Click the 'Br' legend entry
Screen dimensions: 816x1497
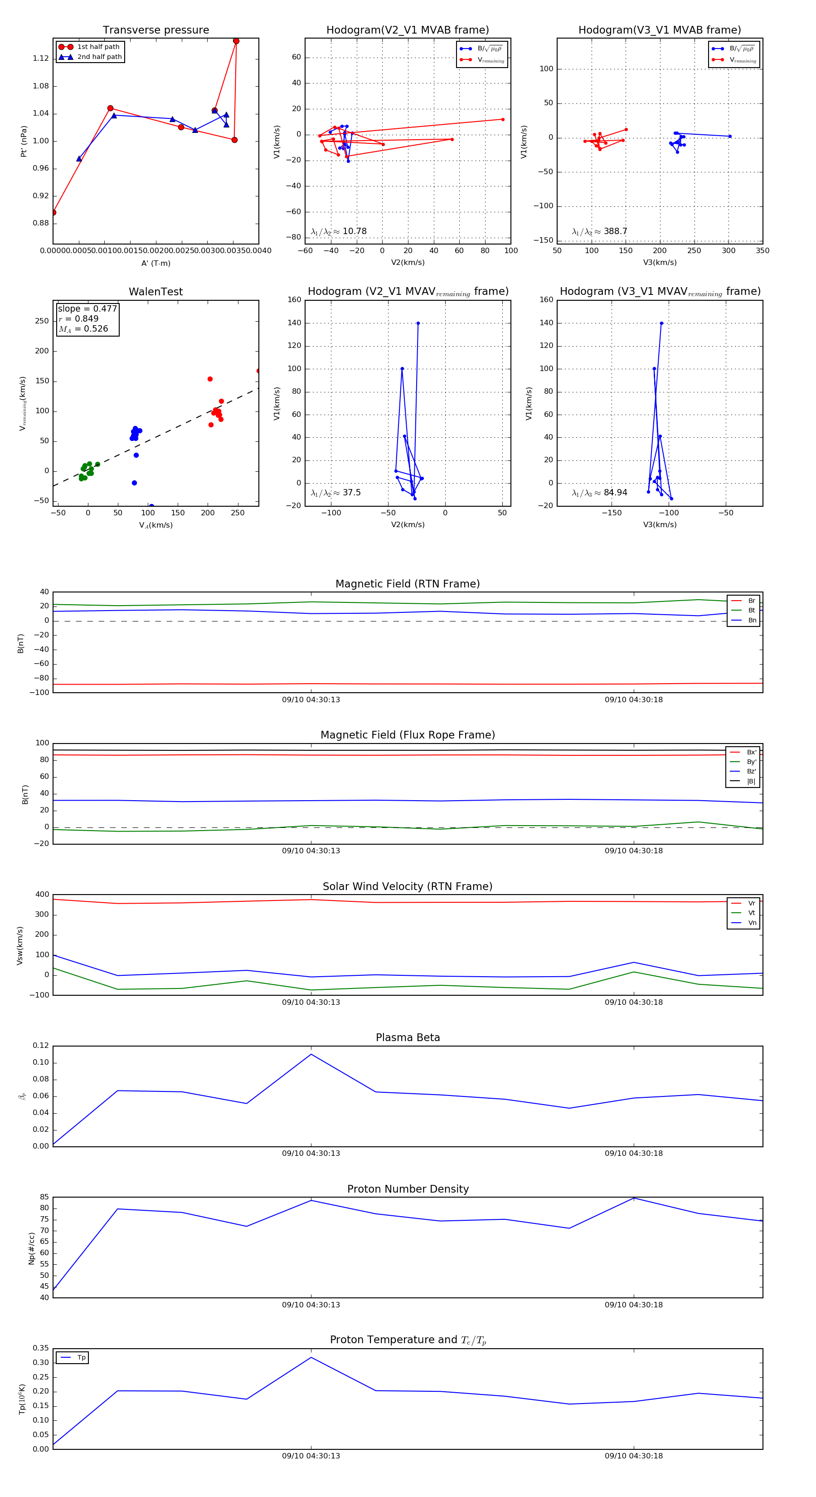coord(743,601)
